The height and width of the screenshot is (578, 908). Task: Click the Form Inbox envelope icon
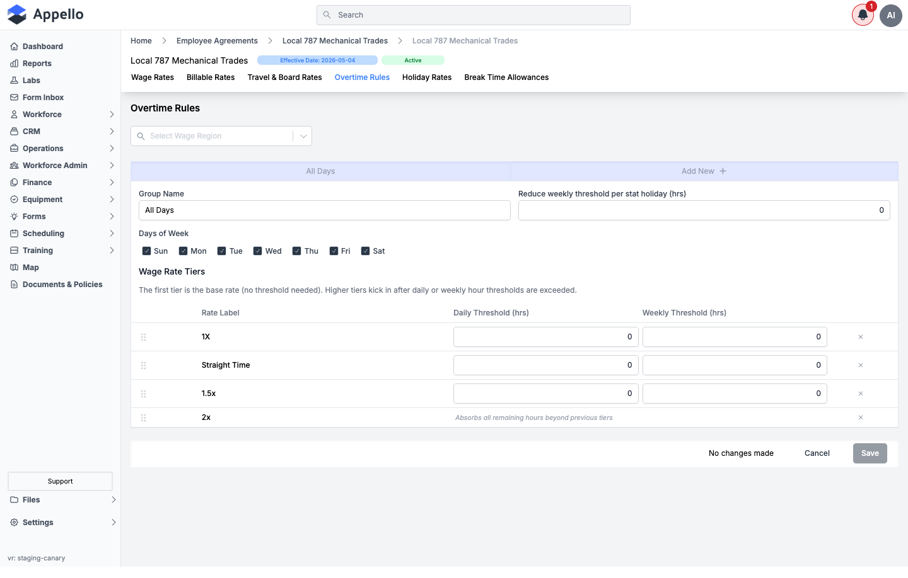pos(14,98)
